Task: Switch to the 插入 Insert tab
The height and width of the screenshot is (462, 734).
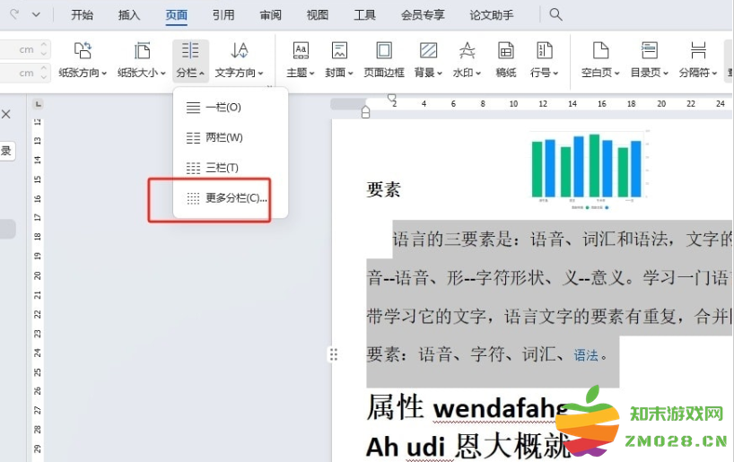Action: click(x=129, y=14)
